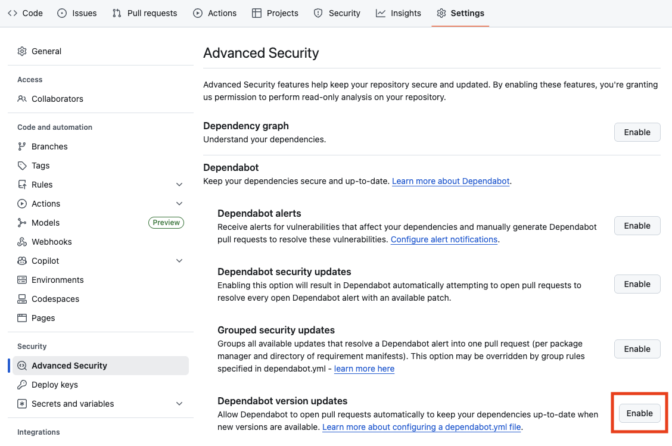The height and width of the screenshot is (446, 672).
Task: Click the Collaborators people icon
Action: (22, 99)
